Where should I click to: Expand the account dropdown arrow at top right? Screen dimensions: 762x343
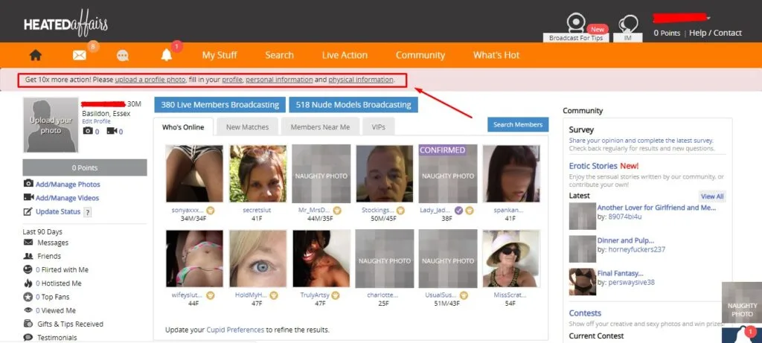pos(709,17)
